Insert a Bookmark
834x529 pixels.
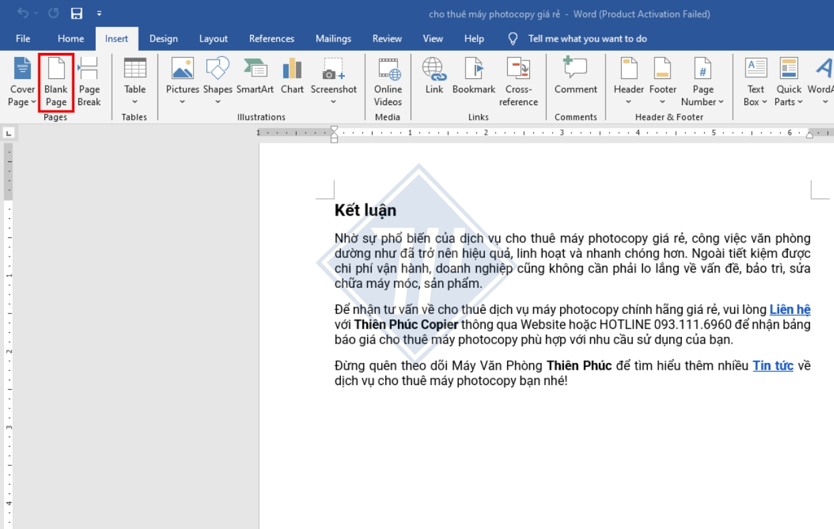coord(474,70)
